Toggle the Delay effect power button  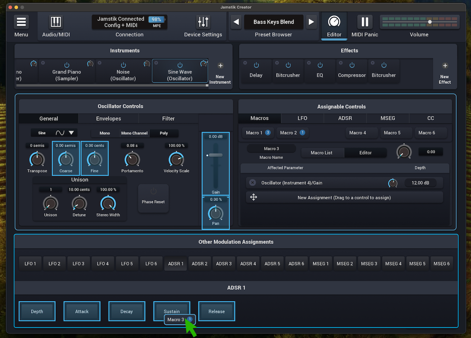256,65
